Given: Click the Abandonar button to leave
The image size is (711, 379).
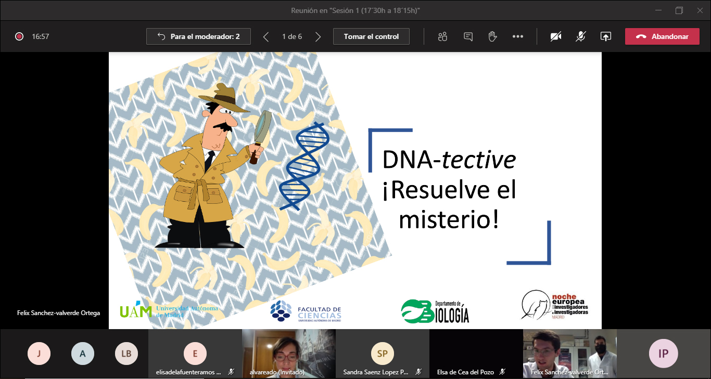Looking at the screenshot, I should (662, 36).
